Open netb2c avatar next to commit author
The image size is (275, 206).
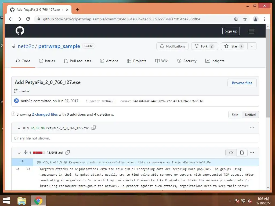[x=16, y=101]
